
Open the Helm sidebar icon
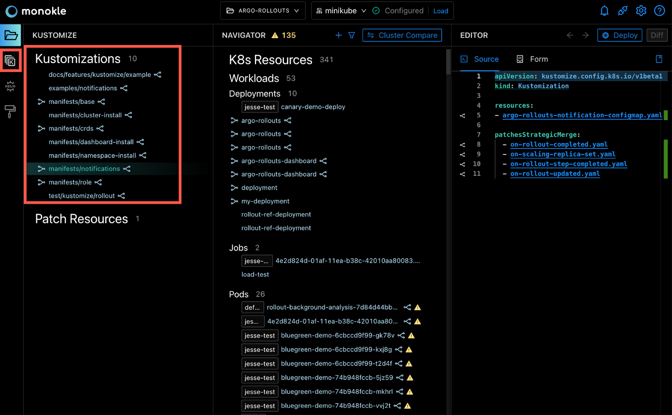(x=10, y=86)
